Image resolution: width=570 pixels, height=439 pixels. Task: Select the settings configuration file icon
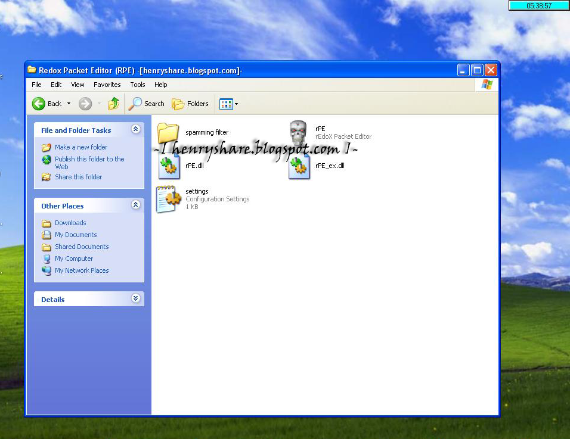[x=168, y=199]
